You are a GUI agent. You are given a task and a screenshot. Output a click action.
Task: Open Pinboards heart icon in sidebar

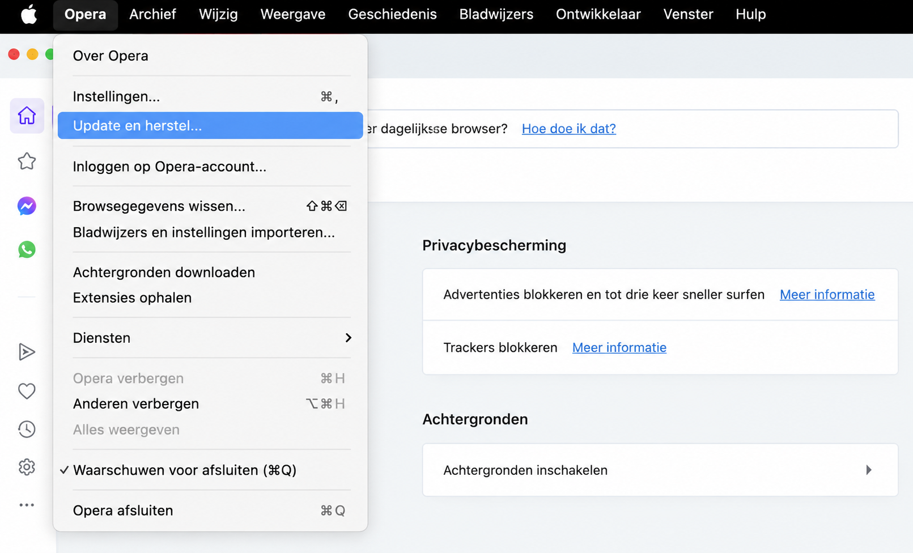pyautogui.click(x=27, y=391)
